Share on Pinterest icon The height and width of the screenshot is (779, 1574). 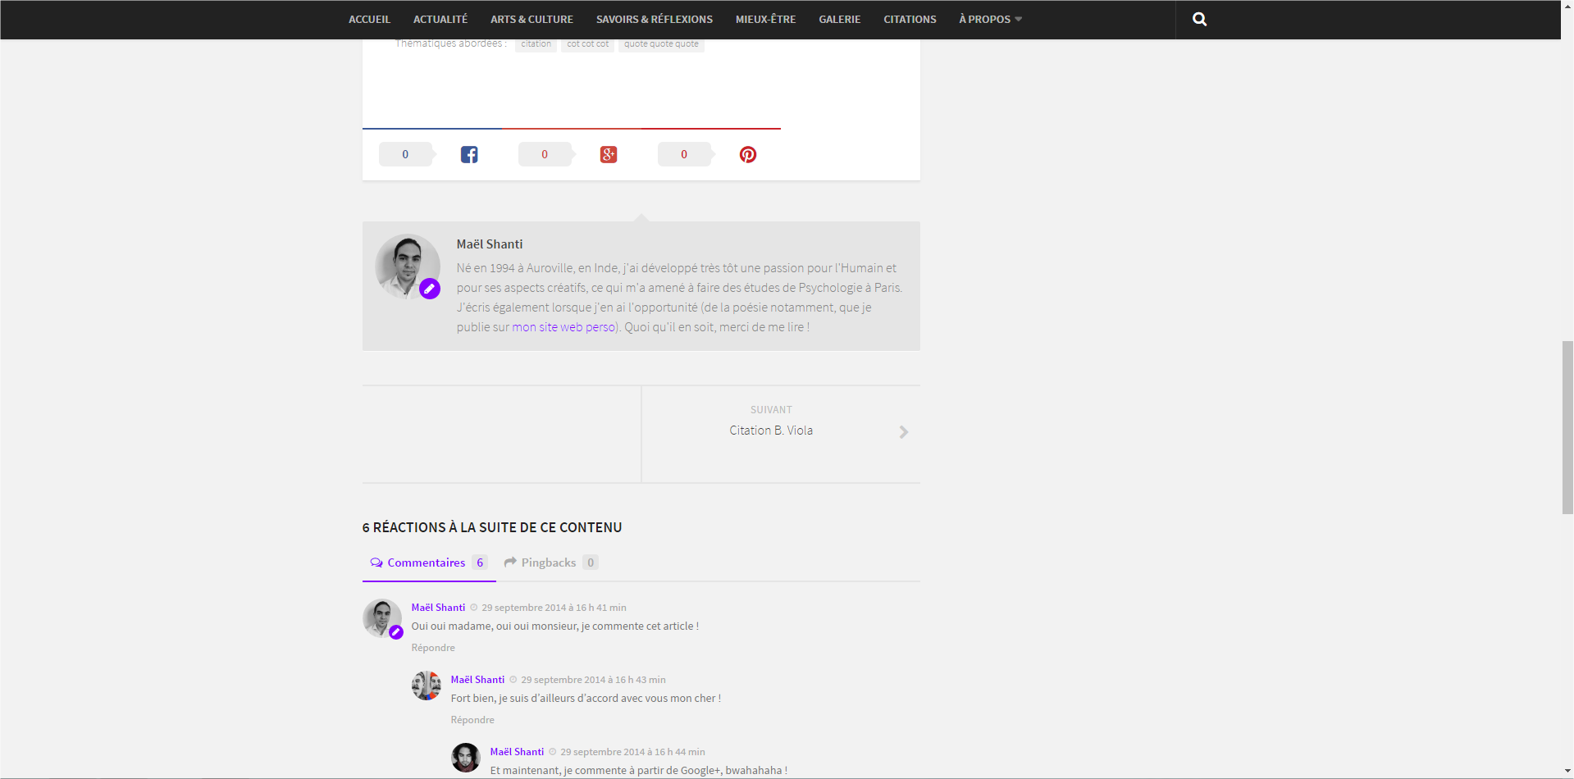point(748,154)
